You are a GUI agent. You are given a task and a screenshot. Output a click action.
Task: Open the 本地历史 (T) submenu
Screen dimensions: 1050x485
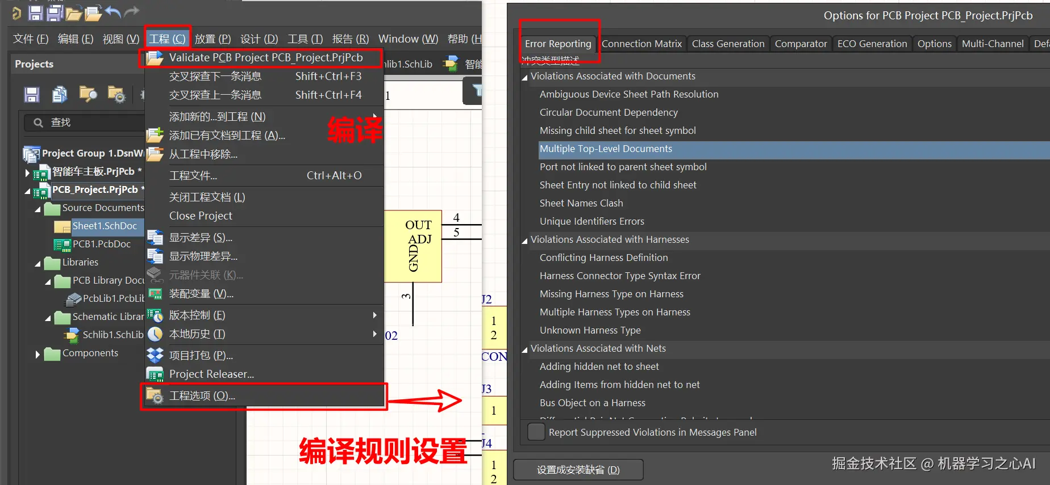click(x=265, y=334)
